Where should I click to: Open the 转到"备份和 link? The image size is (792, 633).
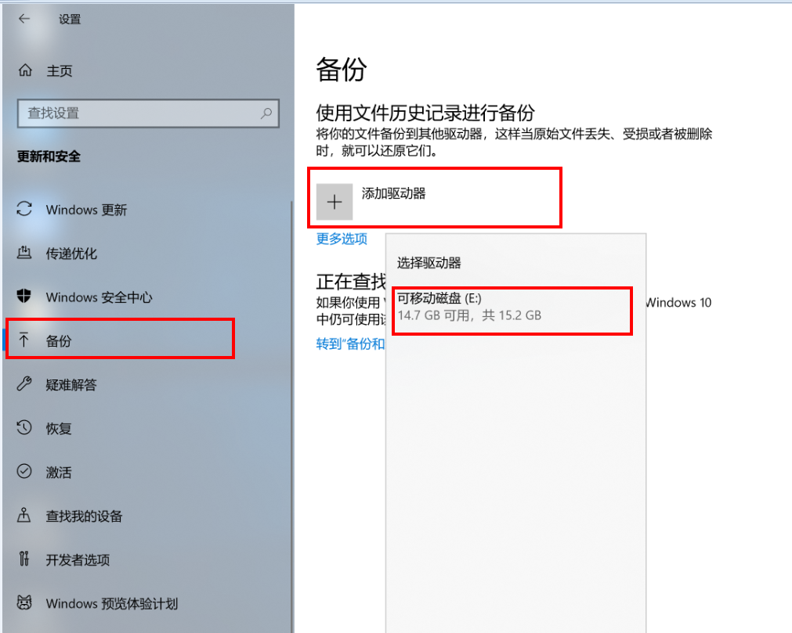tap(350, 343)
